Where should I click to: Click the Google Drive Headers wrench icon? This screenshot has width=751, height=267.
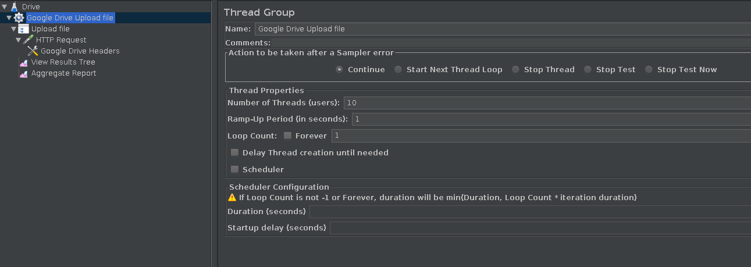(33, 51)
